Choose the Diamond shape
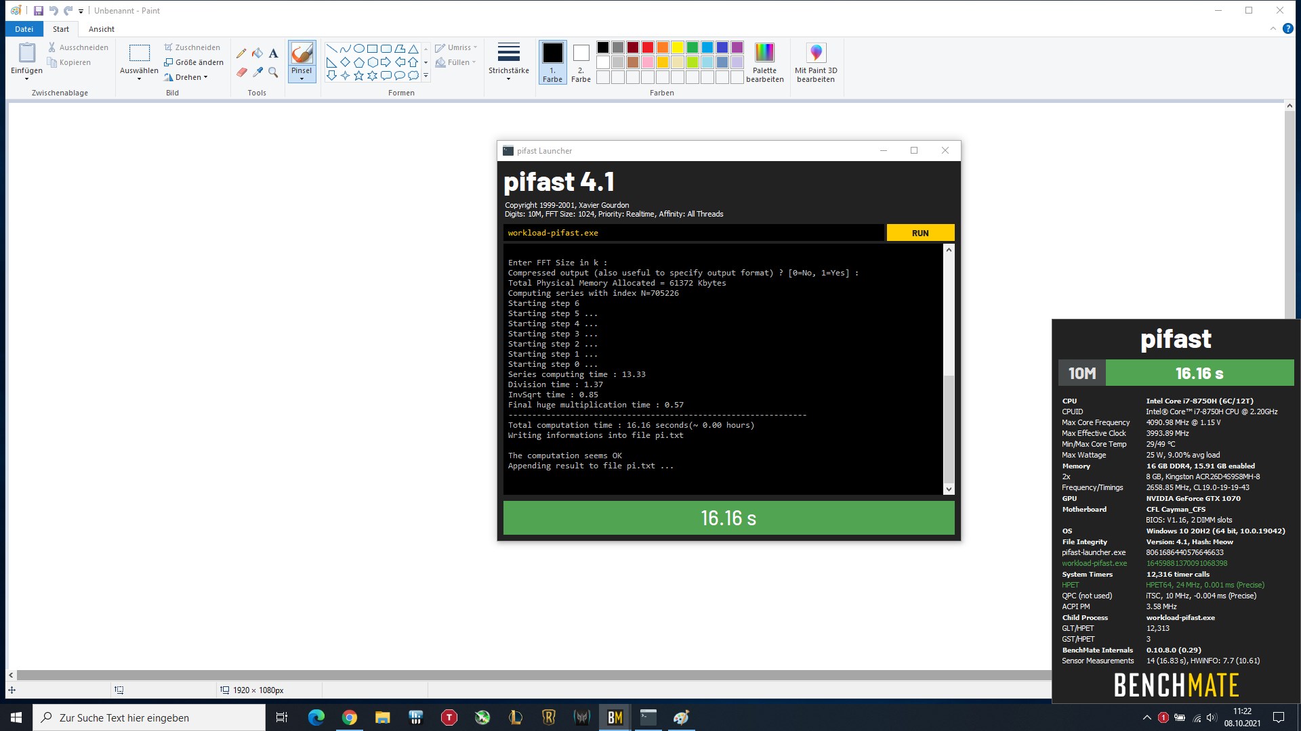 point(345,62)
